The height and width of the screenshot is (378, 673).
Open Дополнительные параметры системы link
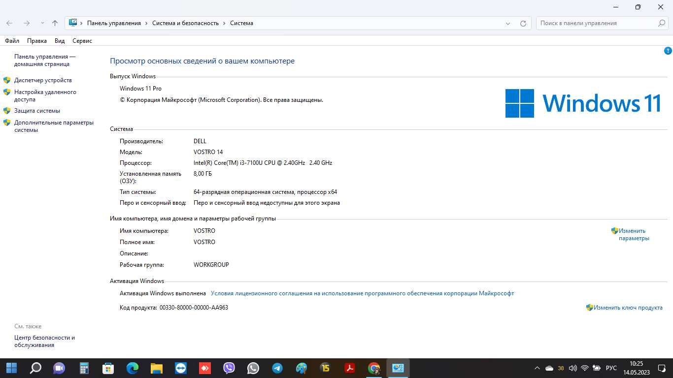(54, 126)
